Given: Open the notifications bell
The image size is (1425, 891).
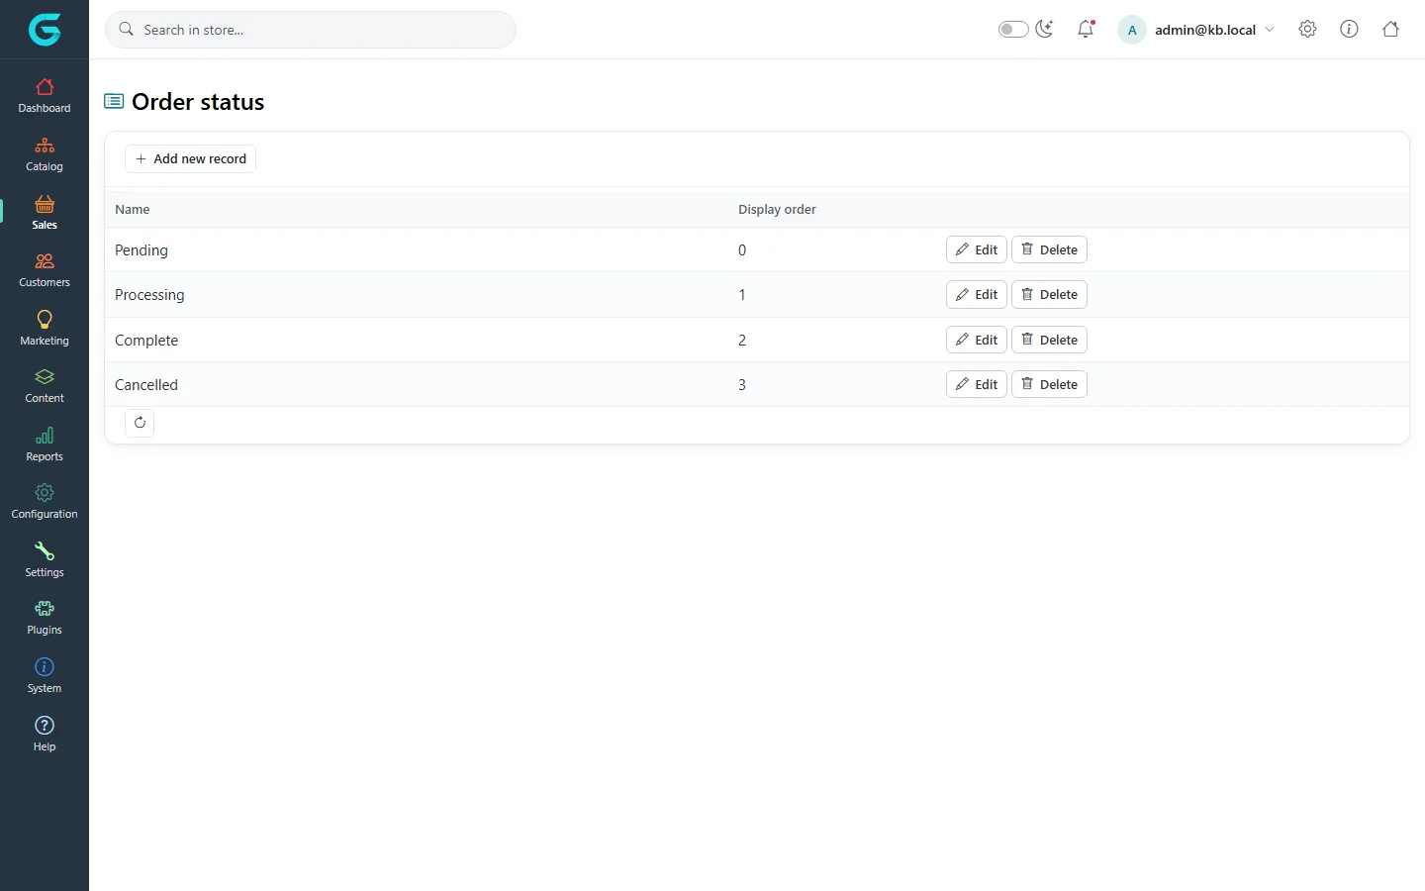Looking at the screenshot, I should (x=1086, y=30).
